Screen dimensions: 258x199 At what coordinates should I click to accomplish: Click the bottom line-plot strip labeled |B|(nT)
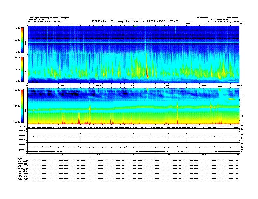tap(133, 150)
